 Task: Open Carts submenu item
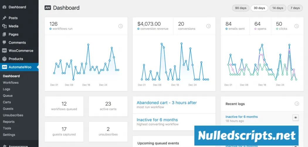point(7,102)
